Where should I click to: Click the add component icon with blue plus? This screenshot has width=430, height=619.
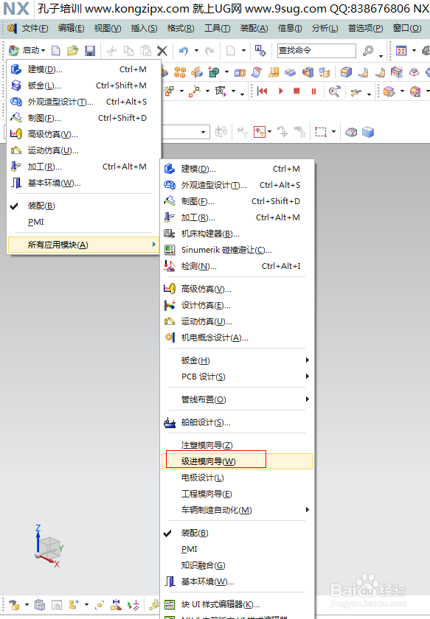click(x=73, y=604)
